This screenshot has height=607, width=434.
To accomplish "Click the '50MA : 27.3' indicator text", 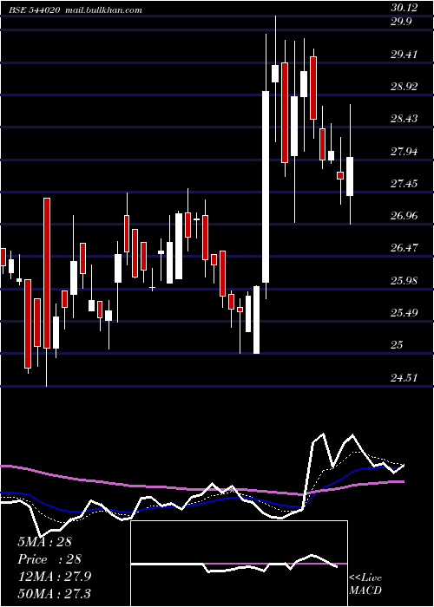I will [54, 593].
